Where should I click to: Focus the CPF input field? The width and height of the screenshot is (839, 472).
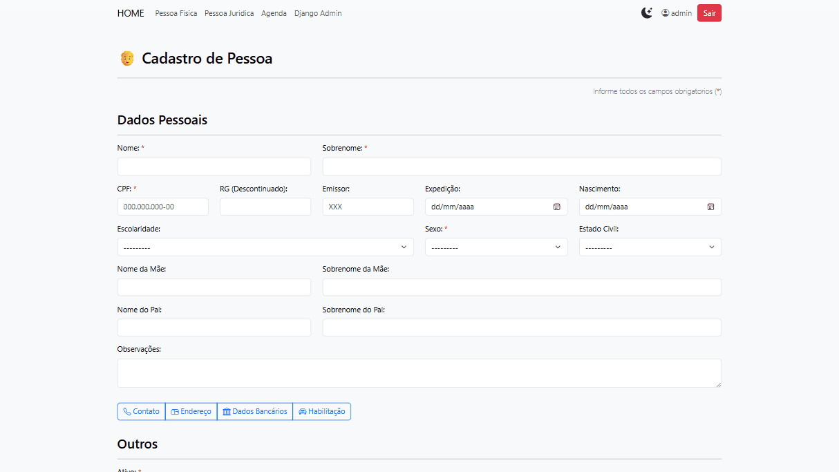tap(162, 207)
